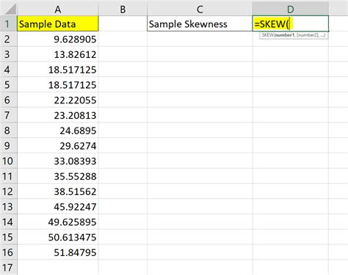The width and height of the screenshot is (348, 275).
Task: Click the Sample Skewness label cell
Action: [200, 23]
